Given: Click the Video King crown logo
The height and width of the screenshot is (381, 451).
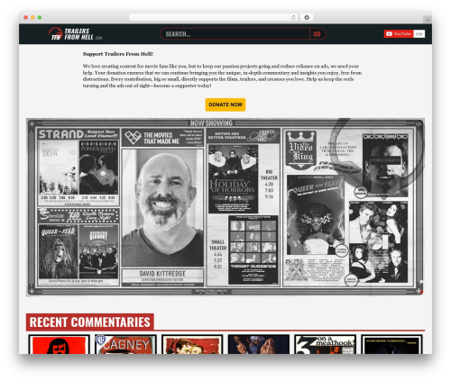Looking at the screenshot, I should (301, 150).
